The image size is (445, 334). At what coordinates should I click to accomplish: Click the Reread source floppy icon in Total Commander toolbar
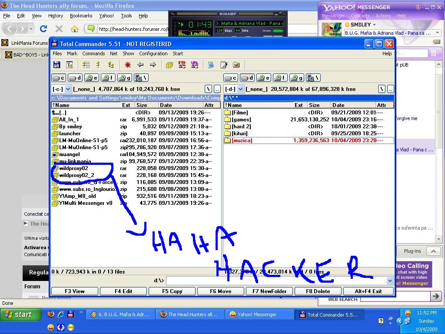57,65
